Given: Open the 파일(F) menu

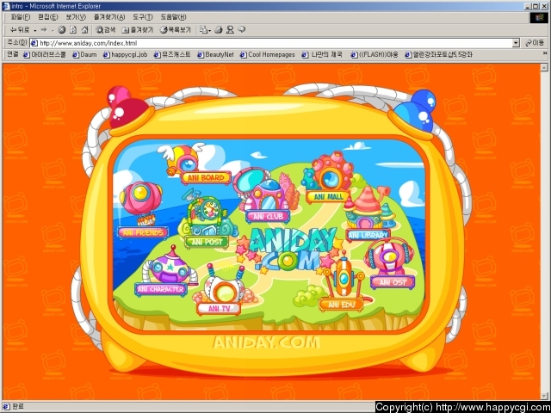Looking at the screenshot, I should (x=21, y=17).
